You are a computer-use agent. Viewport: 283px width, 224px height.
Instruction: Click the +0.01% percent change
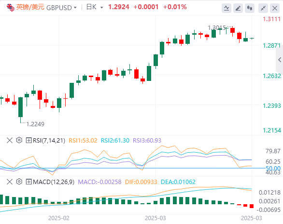[175, 7]
